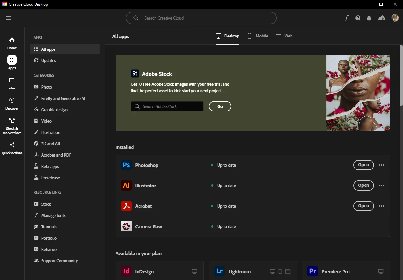Switch to the Desktop tab
This screenshot has height=280, width=403.
[227, 36]
